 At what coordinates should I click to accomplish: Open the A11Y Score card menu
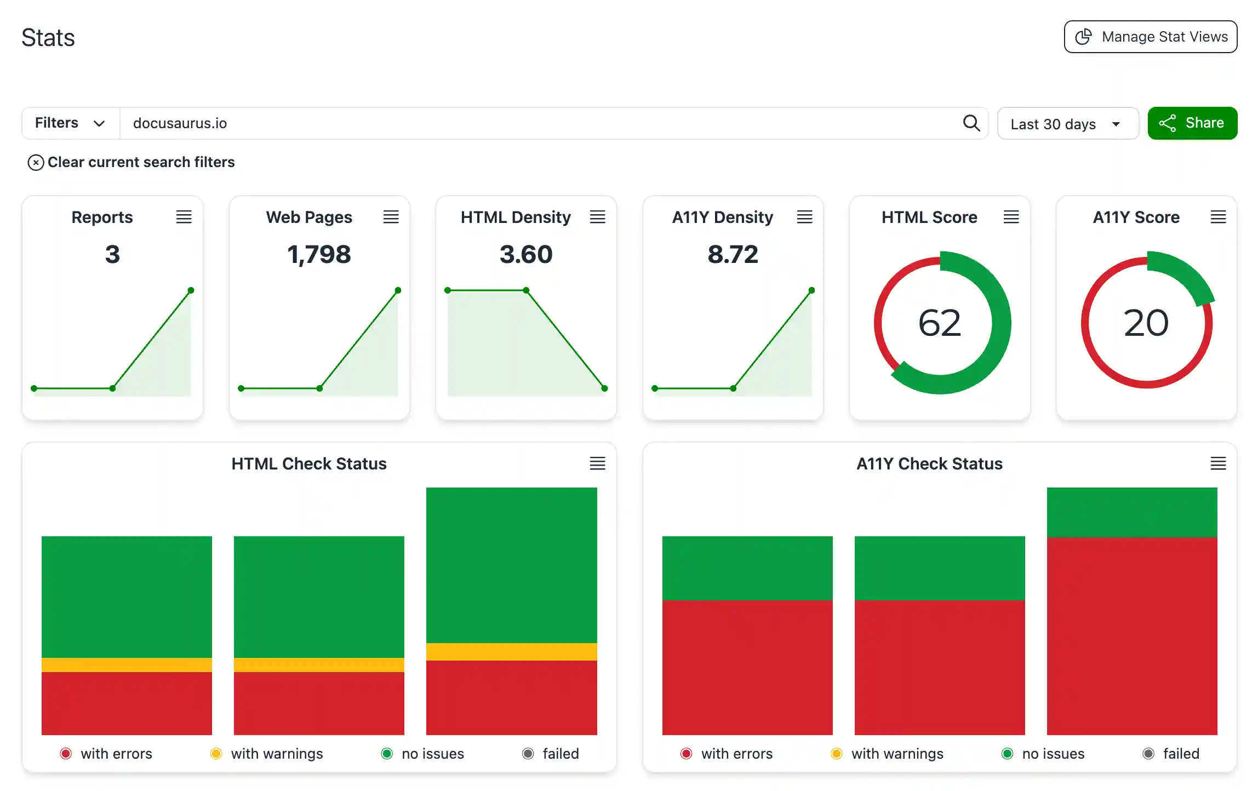click(1219, 216)
